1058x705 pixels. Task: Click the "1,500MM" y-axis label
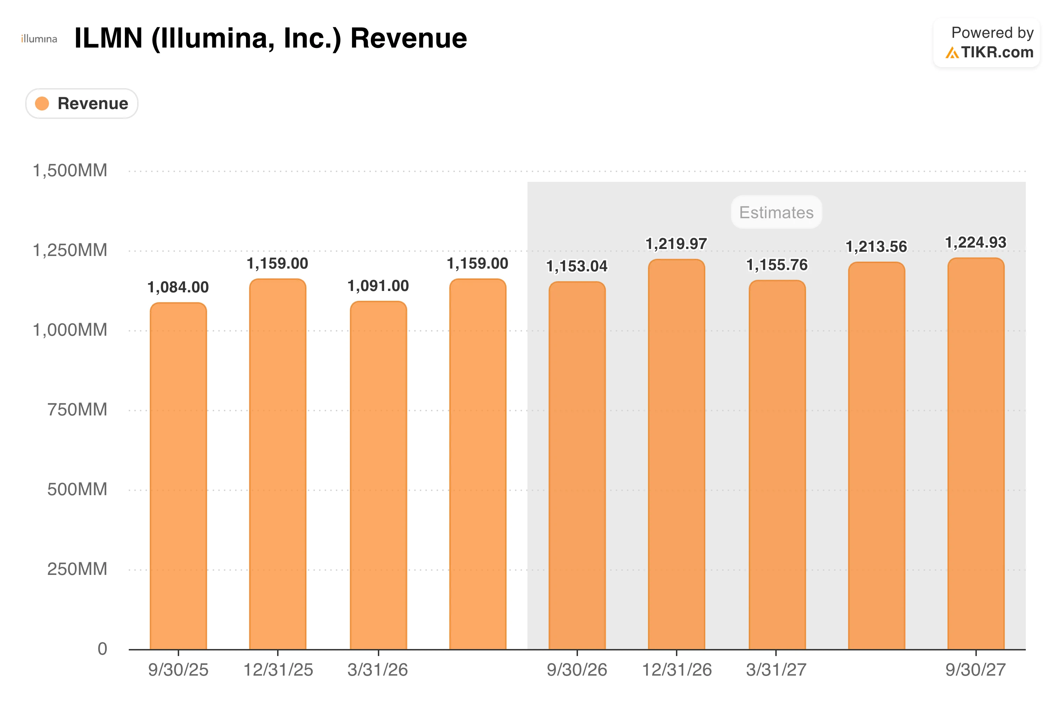click(x=70, y=171)
